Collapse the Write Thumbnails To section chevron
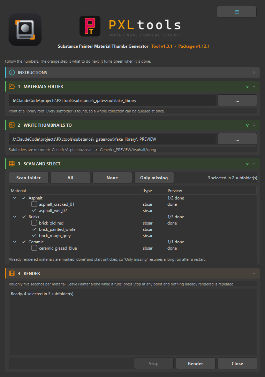265x377 pixels. pyautogui.click(x=254, y=125)
